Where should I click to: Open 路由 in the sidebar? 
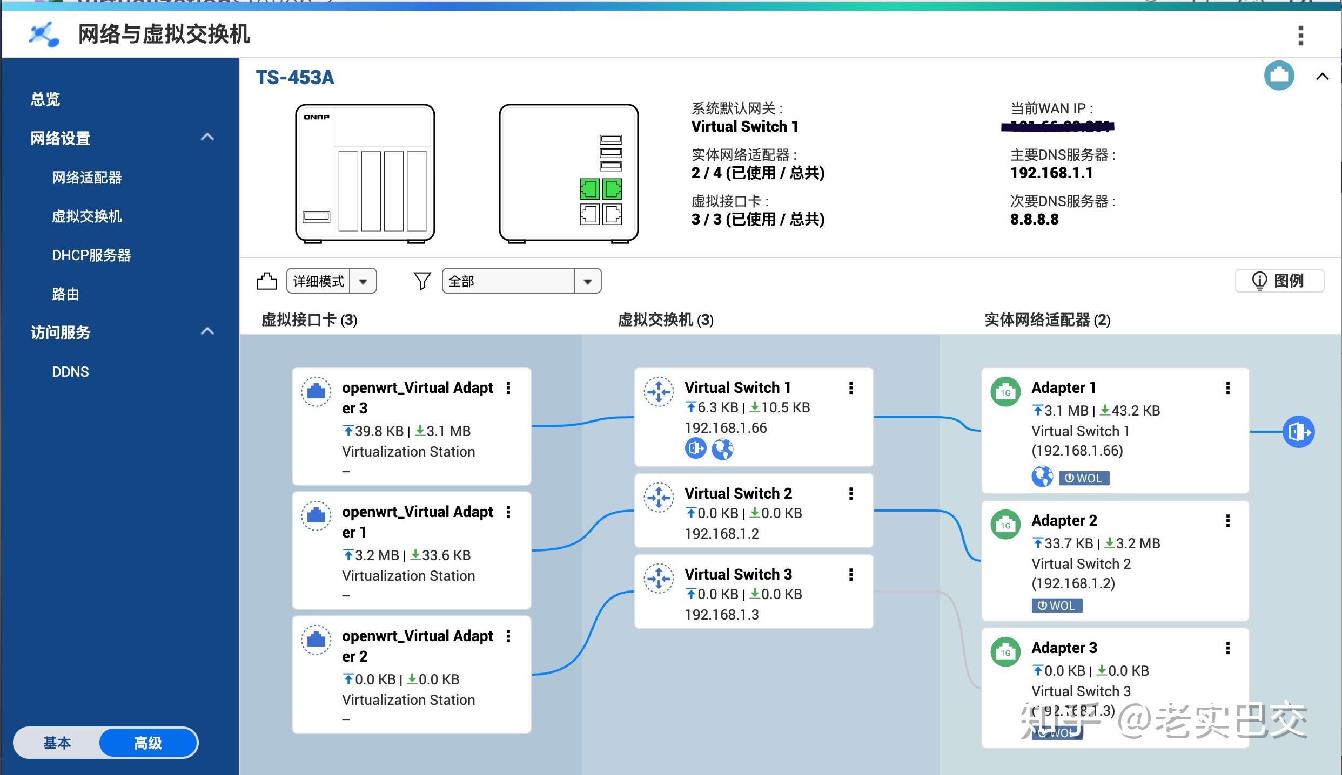click(x=65, y=294)
